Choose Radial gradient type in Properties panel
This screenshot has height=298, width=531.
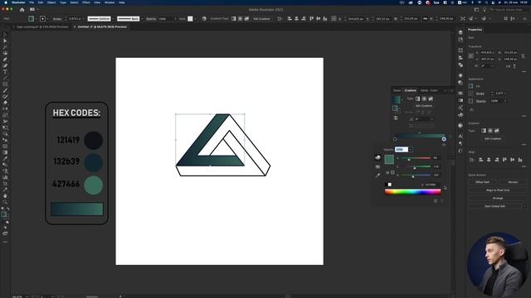coord(490,131)
